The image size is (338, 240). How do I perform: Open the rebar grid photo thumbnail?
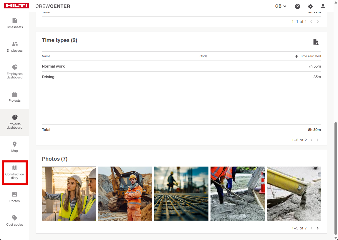tap(181, 194)
